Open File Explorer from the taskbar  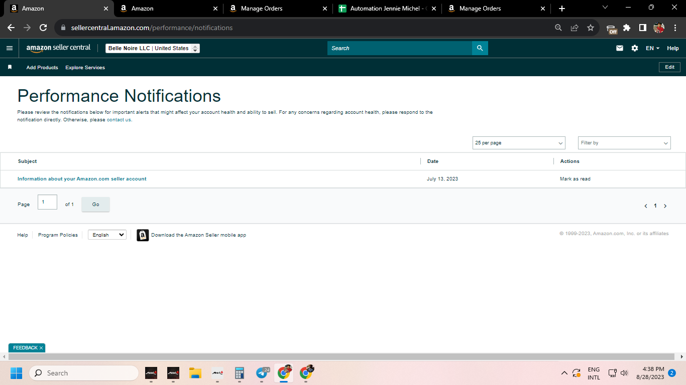click(x=195, y=373)
